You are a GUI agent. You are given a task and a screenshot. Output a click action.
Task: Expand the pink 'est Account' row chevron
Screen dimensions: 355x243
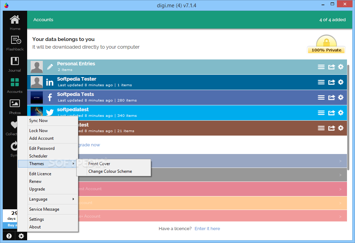[340, 189]
